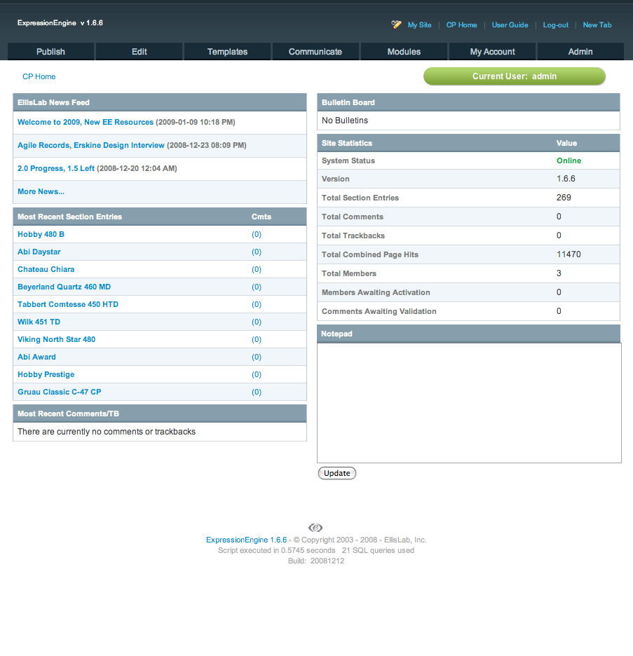Click the Log-out link

(x=556, y=25)
